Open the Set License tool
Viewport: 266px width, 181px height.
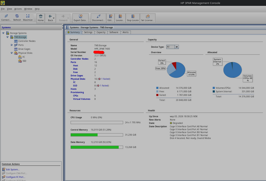click(148, 18)
